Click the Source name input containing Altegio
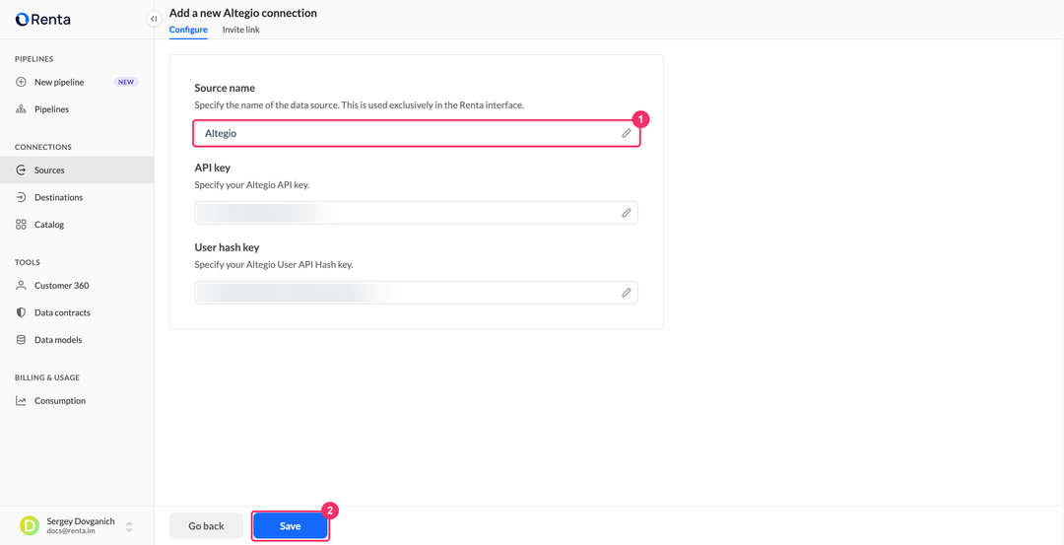 tap(416, 133)
